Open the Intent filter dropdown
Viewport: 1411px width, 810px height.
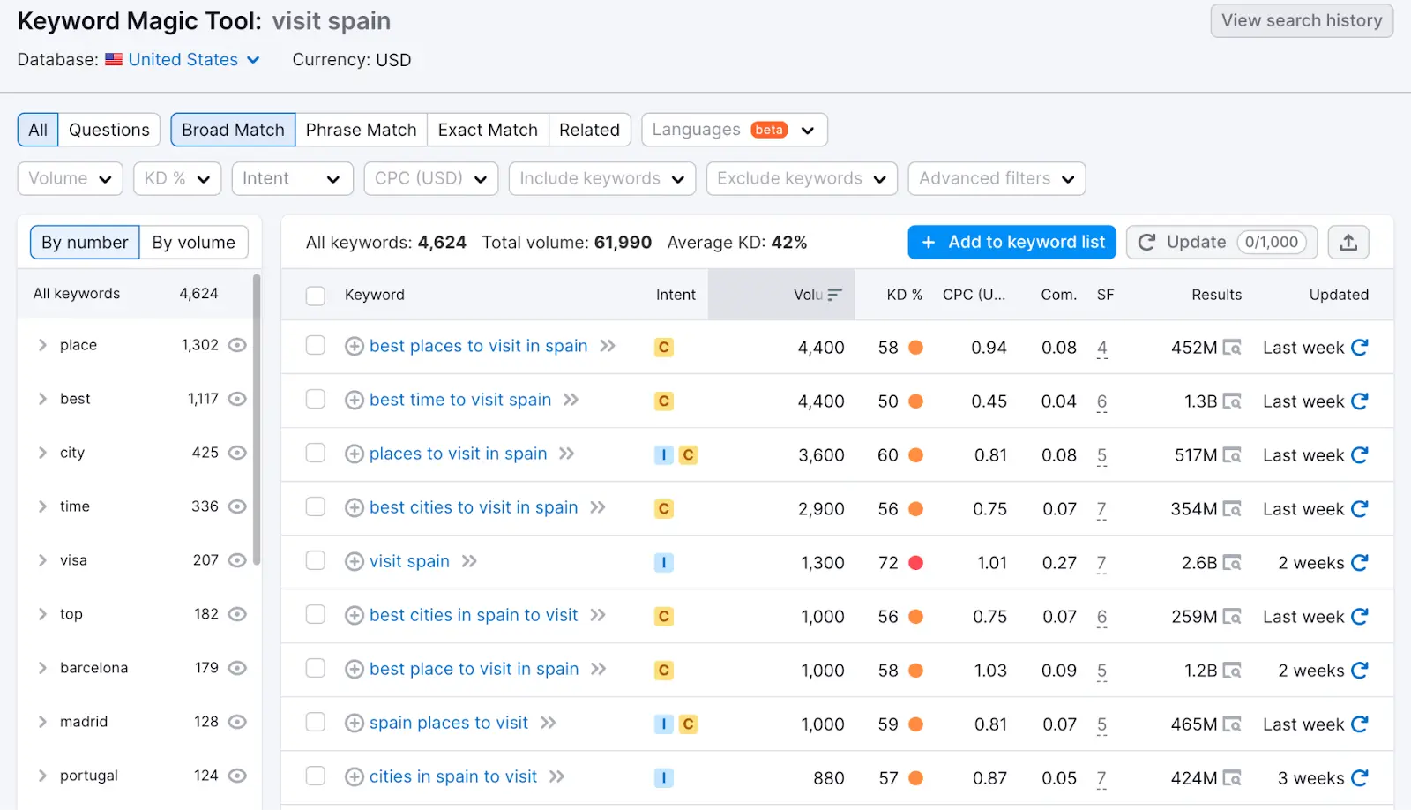click(292, 178)
